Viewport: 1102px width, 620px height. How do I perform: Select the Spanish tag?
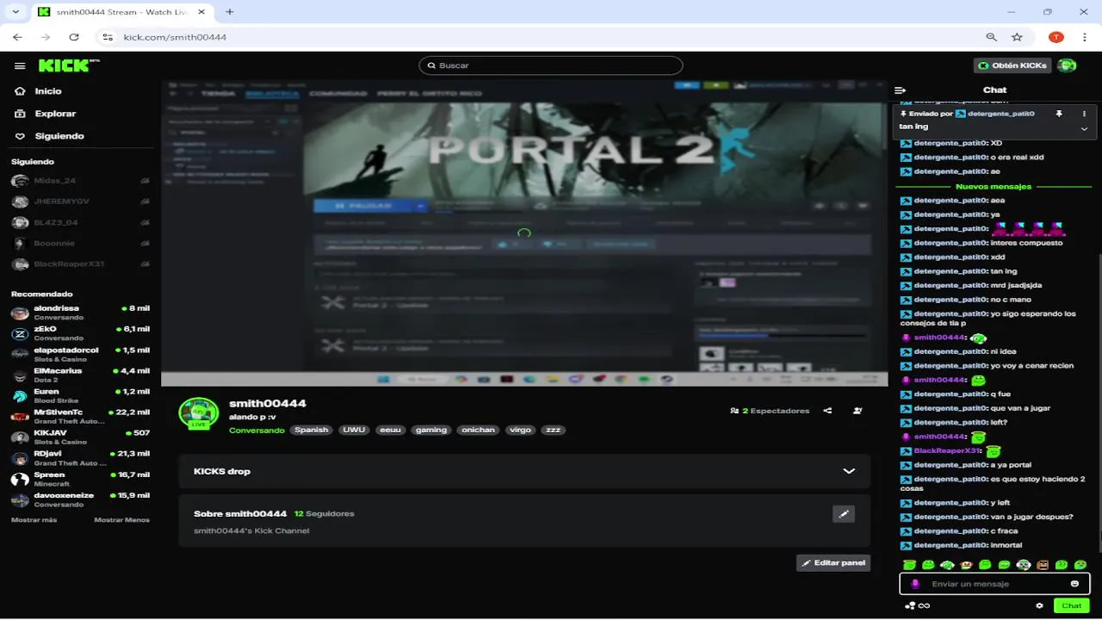(312, 430)
